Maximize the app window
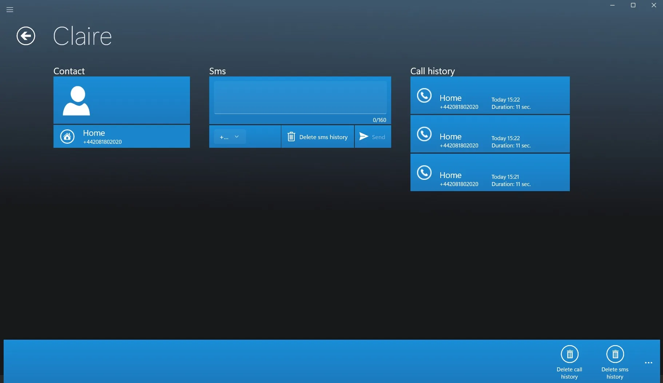663x383 pixels. [x=633, y=5]
